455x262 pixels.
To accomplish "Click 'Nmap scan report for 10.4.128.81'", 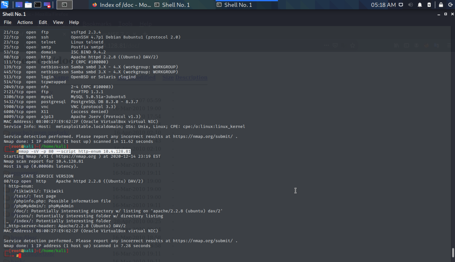I will [43, 161].
